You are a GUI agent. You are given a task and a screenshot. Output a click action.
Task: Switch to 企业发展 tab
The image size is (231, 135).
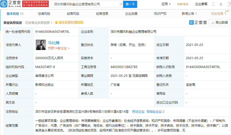tap(131, 14)
